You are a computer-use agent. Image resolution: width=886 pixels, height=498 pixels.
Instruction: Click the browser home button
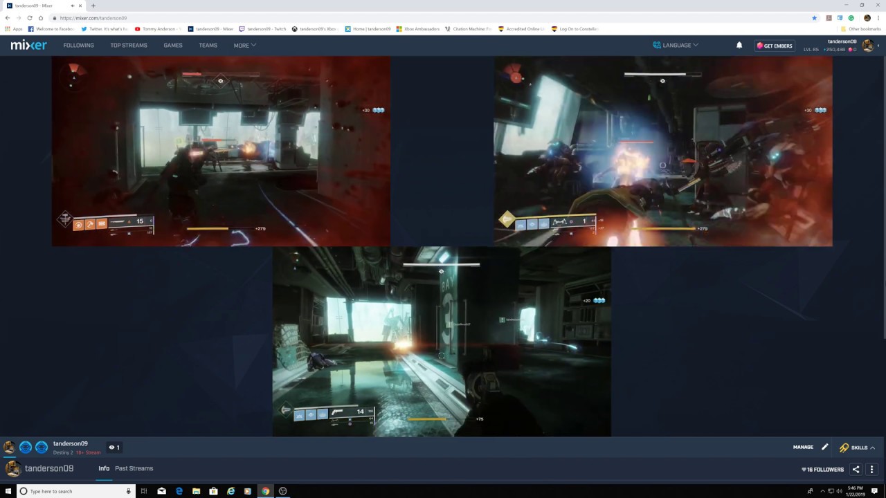[x=40, y=18]
